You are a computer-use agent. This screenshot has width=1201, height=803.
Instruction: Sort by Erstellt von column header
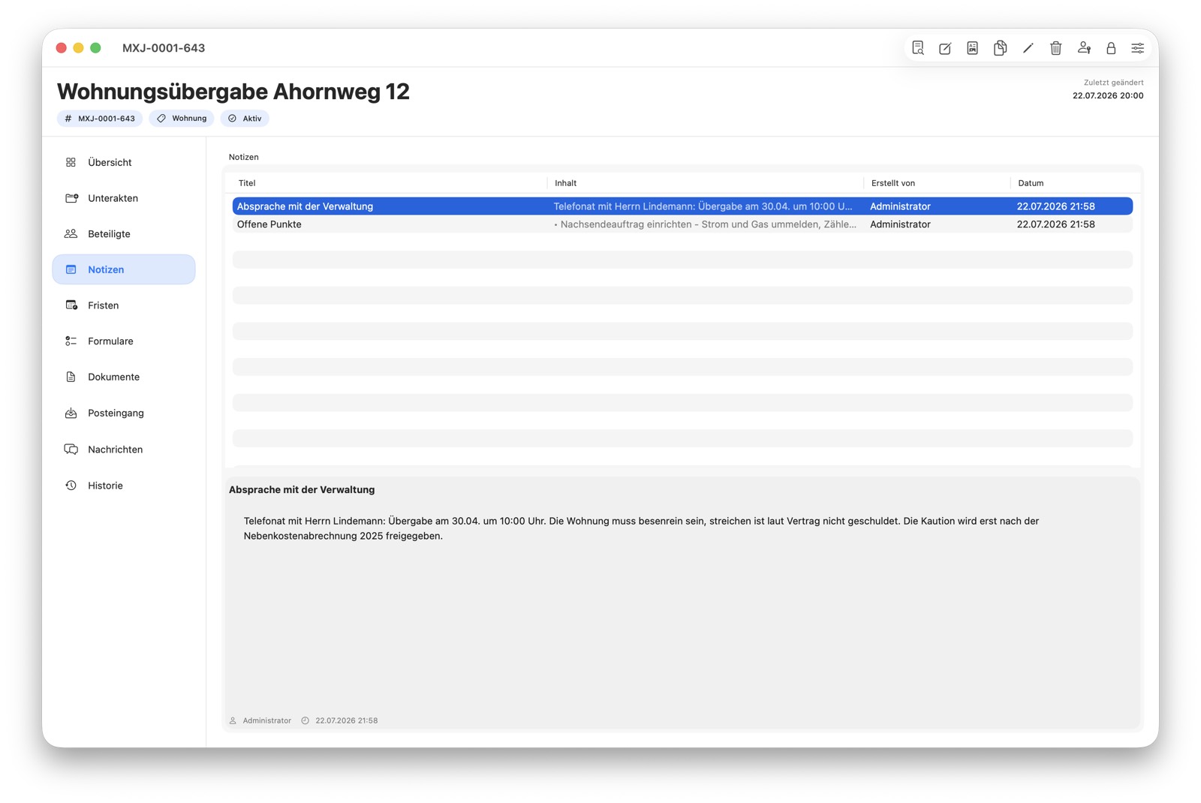937,183
